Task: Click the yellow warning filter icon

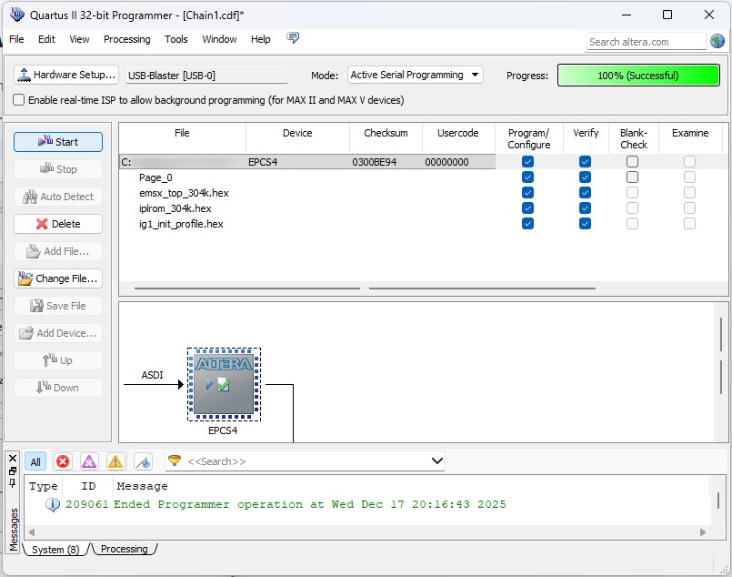Action: 115,461
